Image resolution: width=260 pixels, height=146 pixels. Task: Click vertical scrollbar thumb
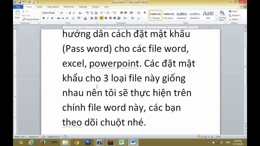click(245, 67)
